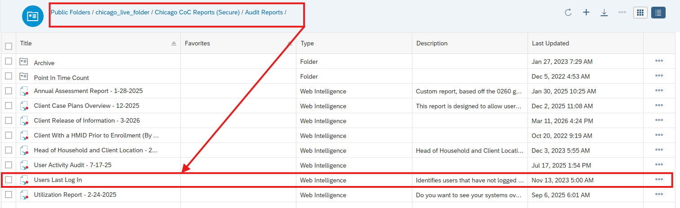Switch to tile grid view

coord(640,13)
